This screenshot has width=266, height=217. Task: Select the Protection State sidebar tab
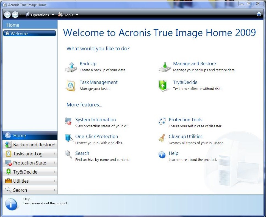coord(30,163)
